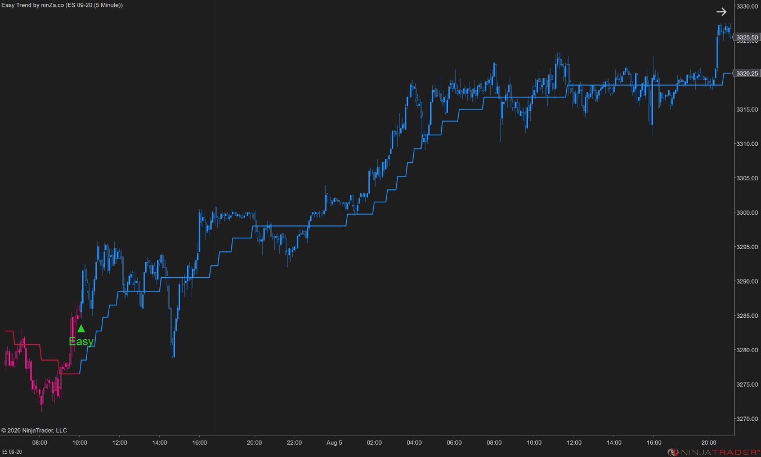Viewport: 761px width, 457px height.
Task: Click the 3305.00 gridline price label
Action: [747, 179]
